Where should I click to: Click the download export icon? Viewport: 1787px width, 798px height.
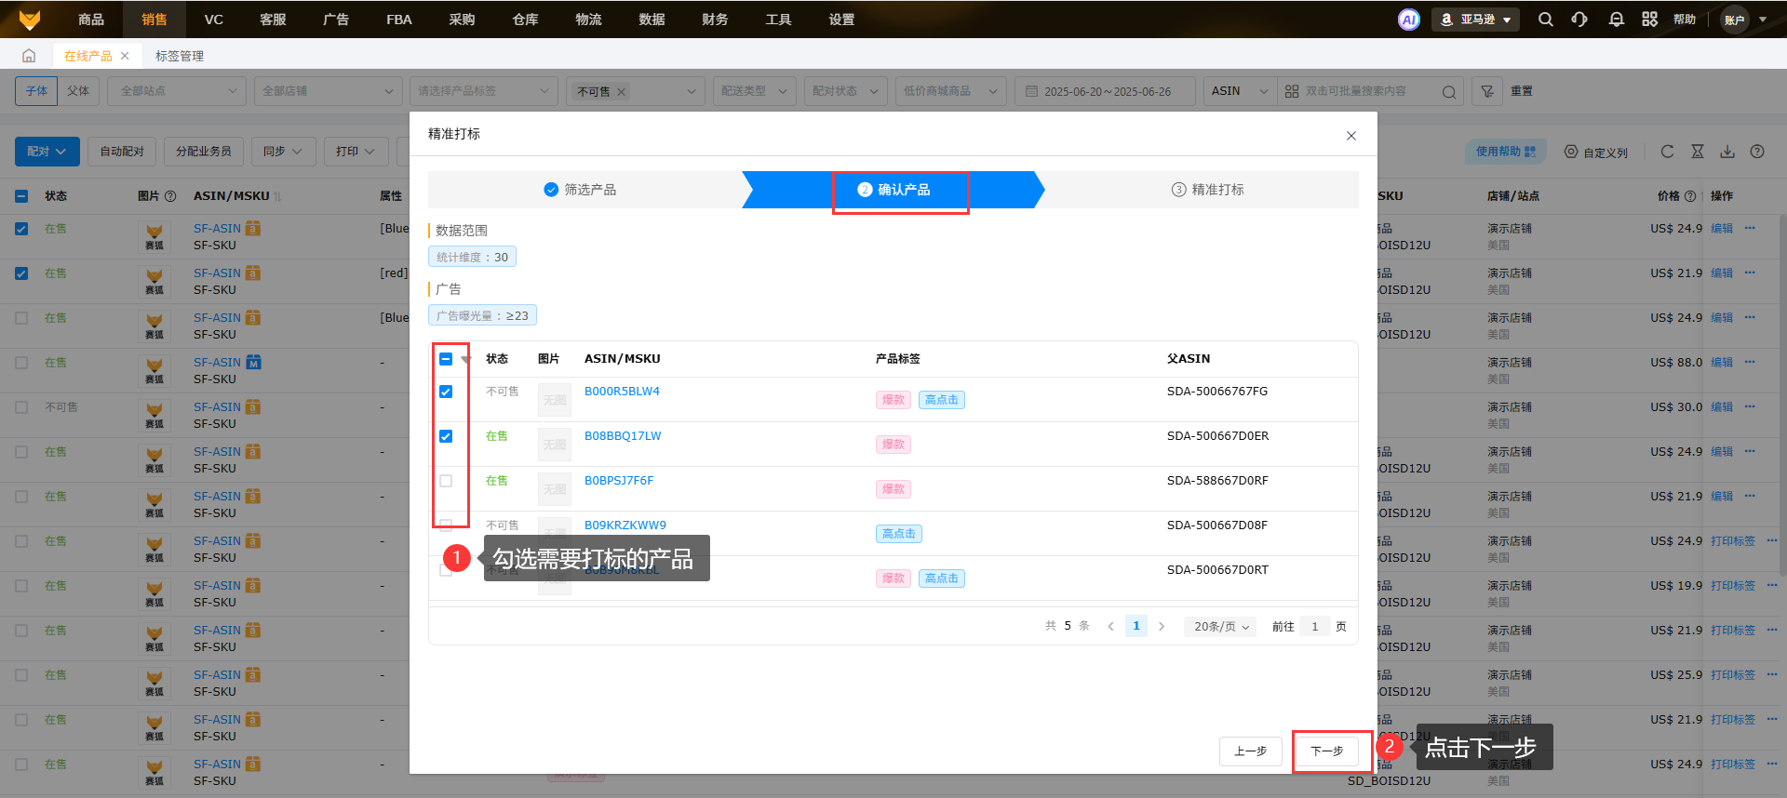point(1727,152)
